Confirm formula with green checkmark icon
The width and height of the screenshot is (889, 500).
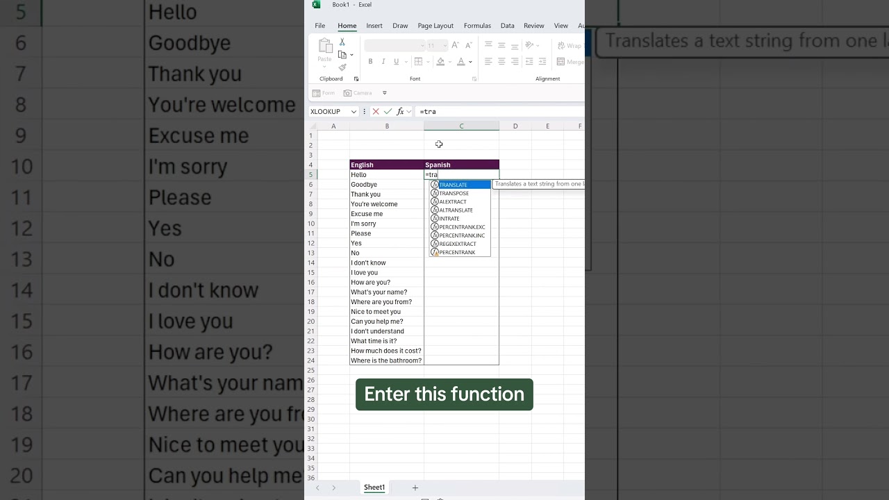(388, 111)
